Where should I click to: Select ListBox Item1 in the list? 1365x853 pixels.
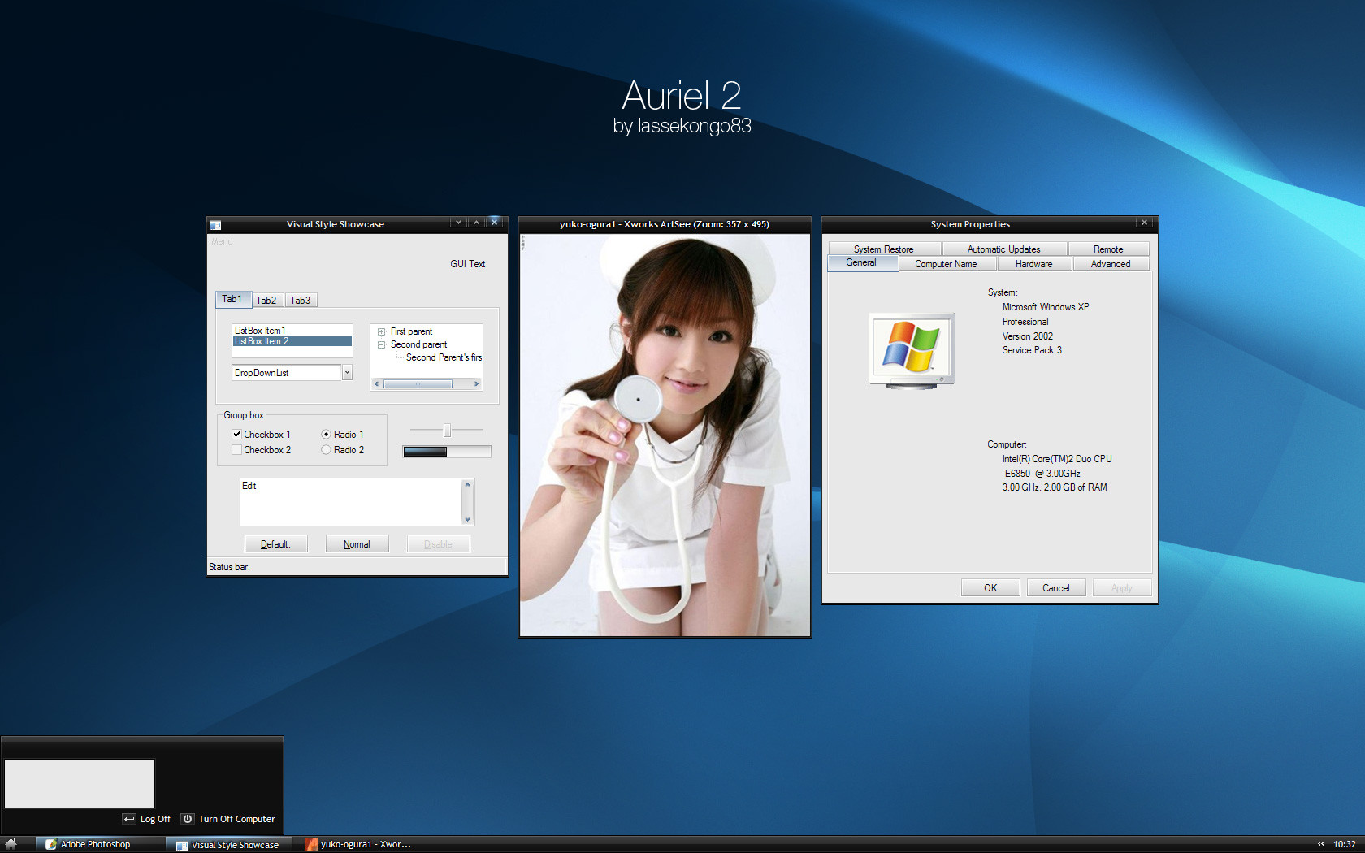tap(260, 331)
